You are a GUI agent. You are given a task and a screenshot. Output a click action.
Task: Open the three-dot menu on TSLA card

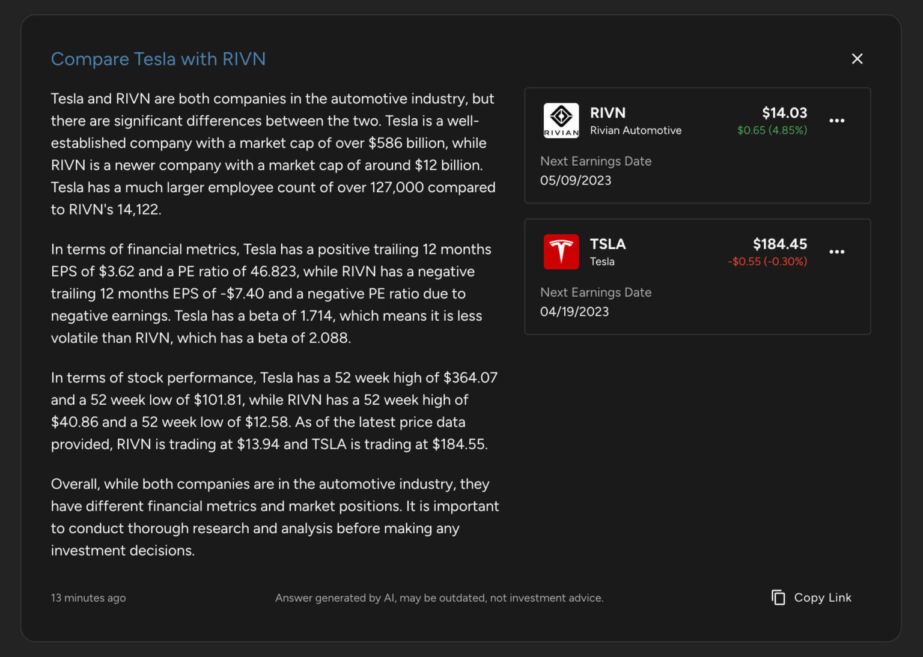(x=836, y=252)
